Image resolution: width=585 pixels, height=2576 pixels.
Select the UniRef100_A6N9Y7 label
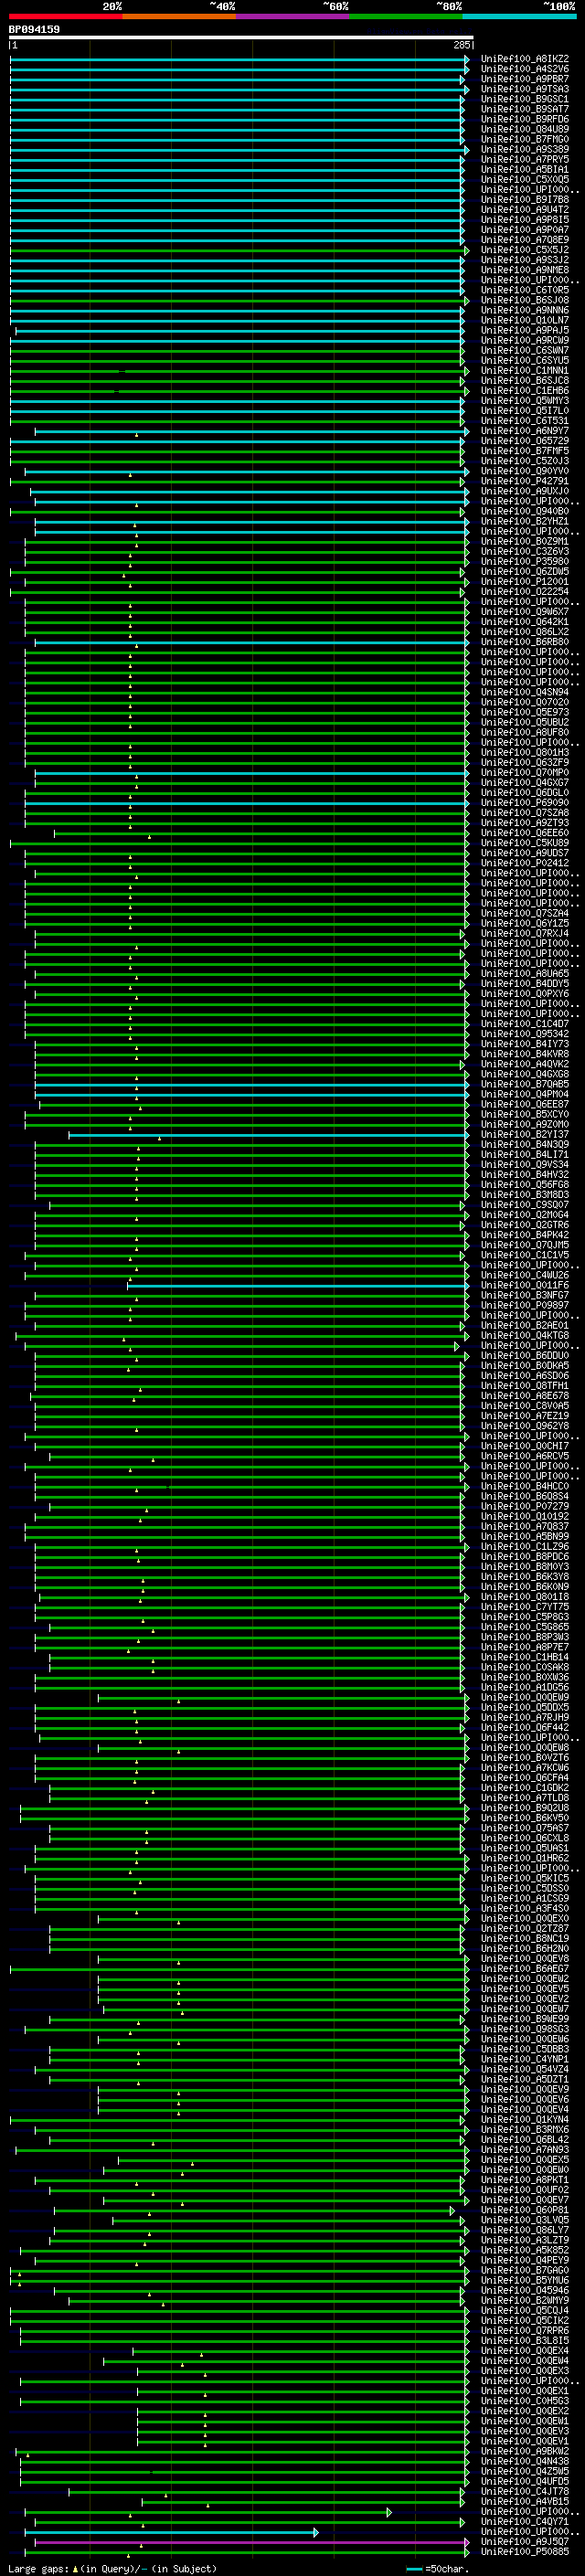(x=524, y=431)
